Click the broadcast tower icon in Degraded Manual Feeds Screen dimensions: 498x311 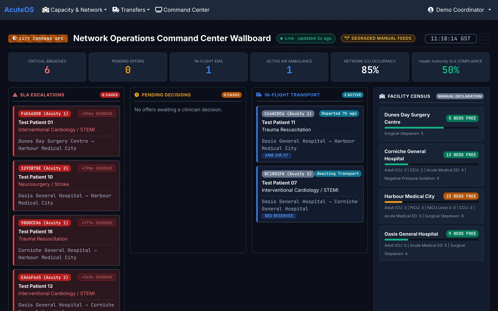coord(347,38)
